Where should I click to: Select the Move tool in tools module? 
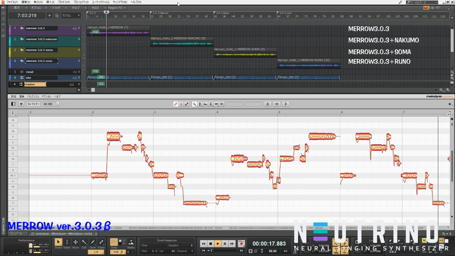pyautogui.click(x=75, y=243)
